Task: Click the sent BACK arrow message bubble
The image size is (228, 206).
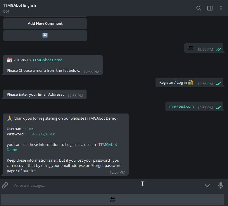Action: [x=191, y=48]
